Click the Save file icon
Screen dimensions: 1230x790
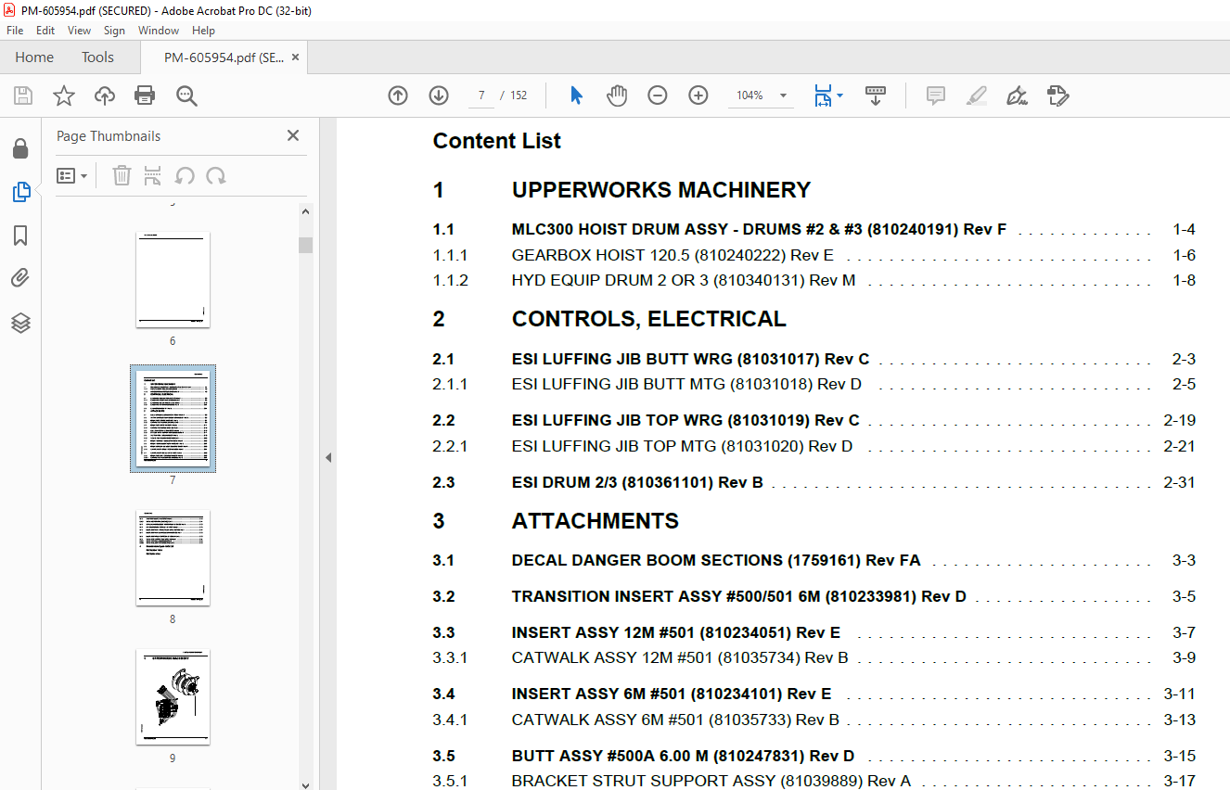pos(23,96)
